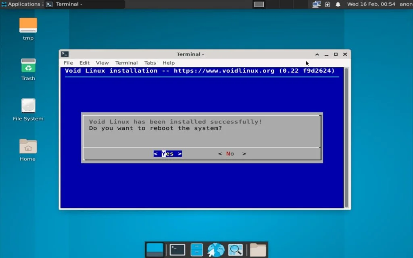Click the power status icon in the panel
This screenshot has height=258, width=413.
[327, 4]
